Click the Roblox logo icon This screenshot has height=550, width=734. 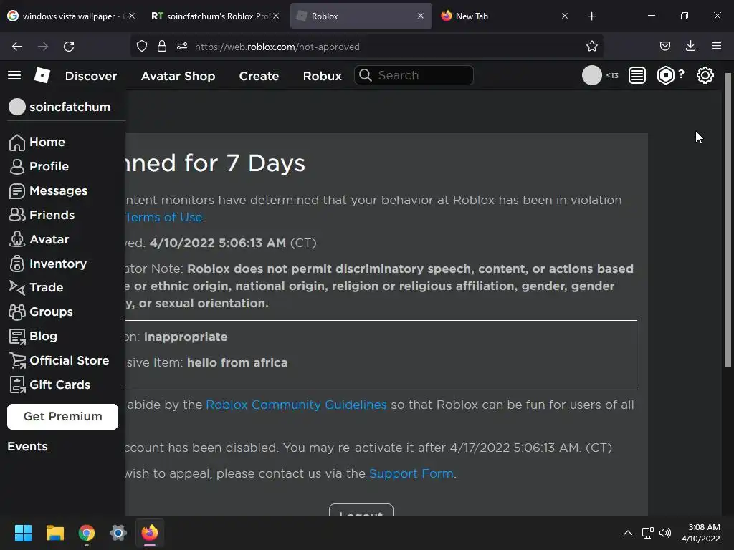(x=42, y=75)
